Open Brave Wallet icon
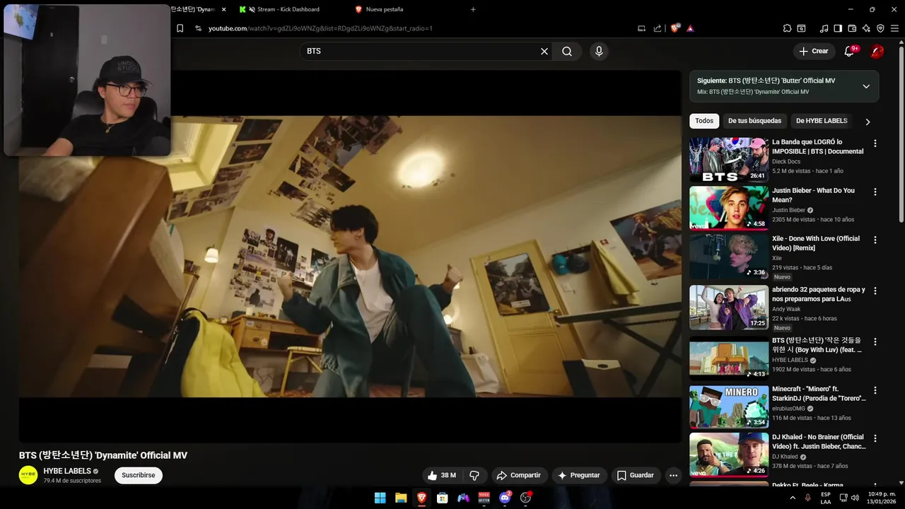This screenshot has width=905, height=509. point(852,28)
